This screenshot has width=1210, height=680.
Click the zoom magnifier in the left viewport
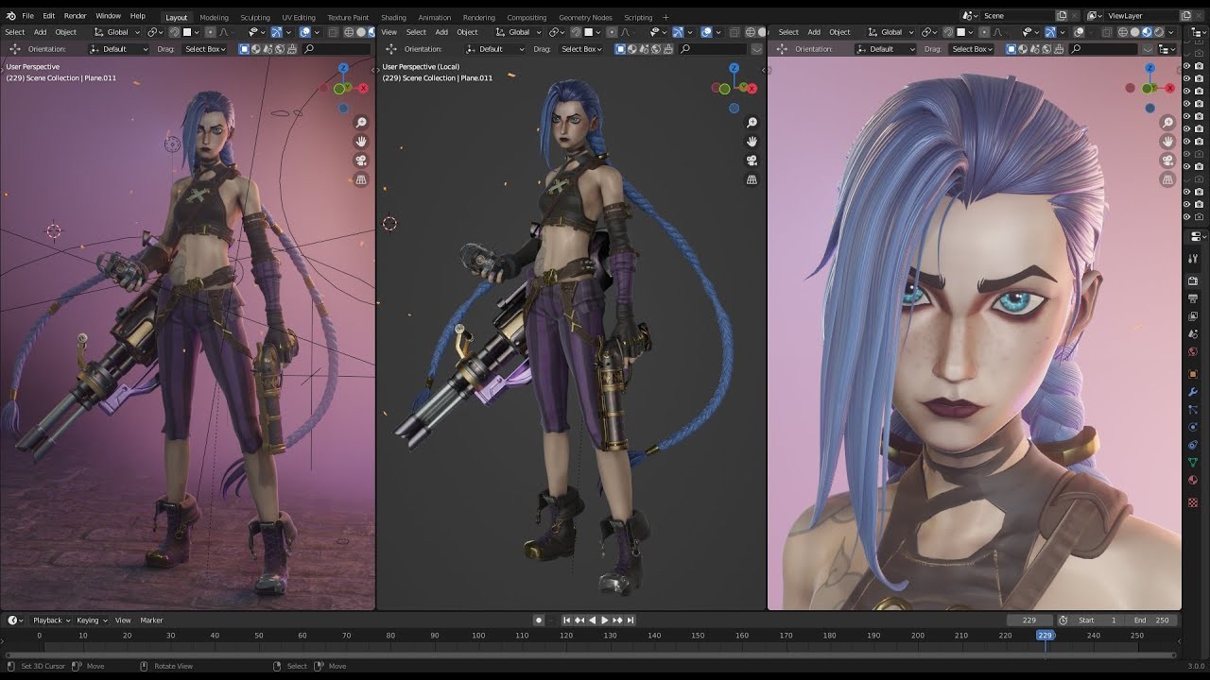361,123
